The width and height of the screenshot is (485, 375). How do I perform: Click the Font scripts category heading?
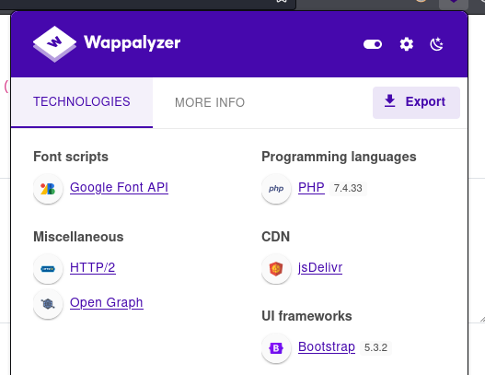[71, 157]
